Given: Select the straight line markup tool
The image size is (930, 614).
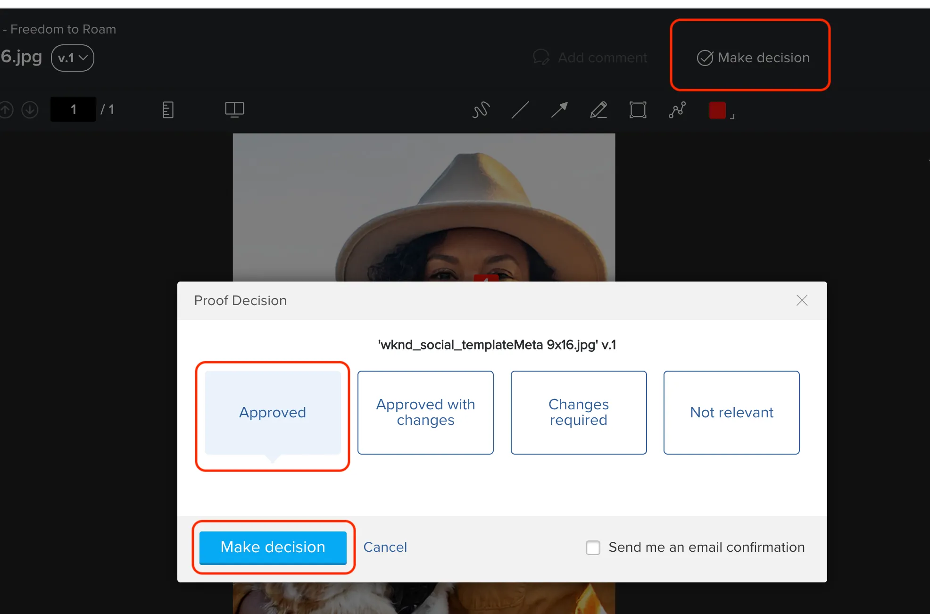Looking at the screenshot, I should [x=520, y=110].
